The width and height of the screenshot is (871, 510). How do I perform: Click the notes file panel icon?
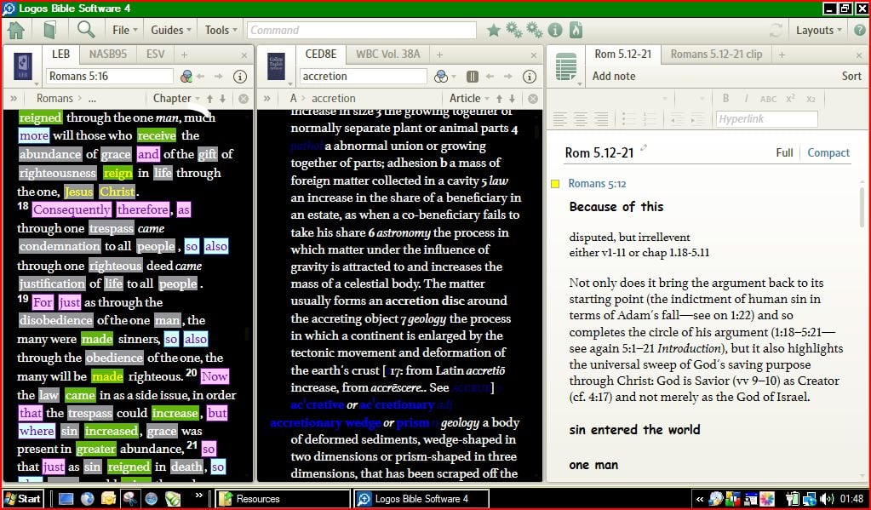tap(566, 66)
